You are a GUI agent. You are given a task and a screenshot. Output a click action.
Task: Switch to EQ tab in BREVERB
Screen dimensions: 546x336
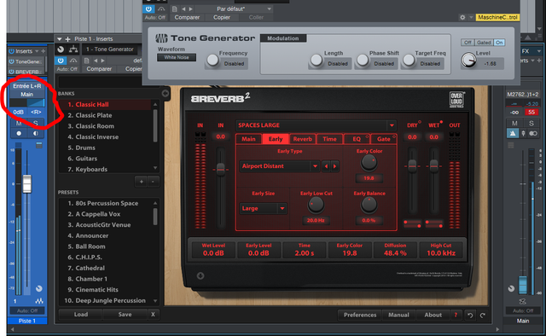(357, 139)
